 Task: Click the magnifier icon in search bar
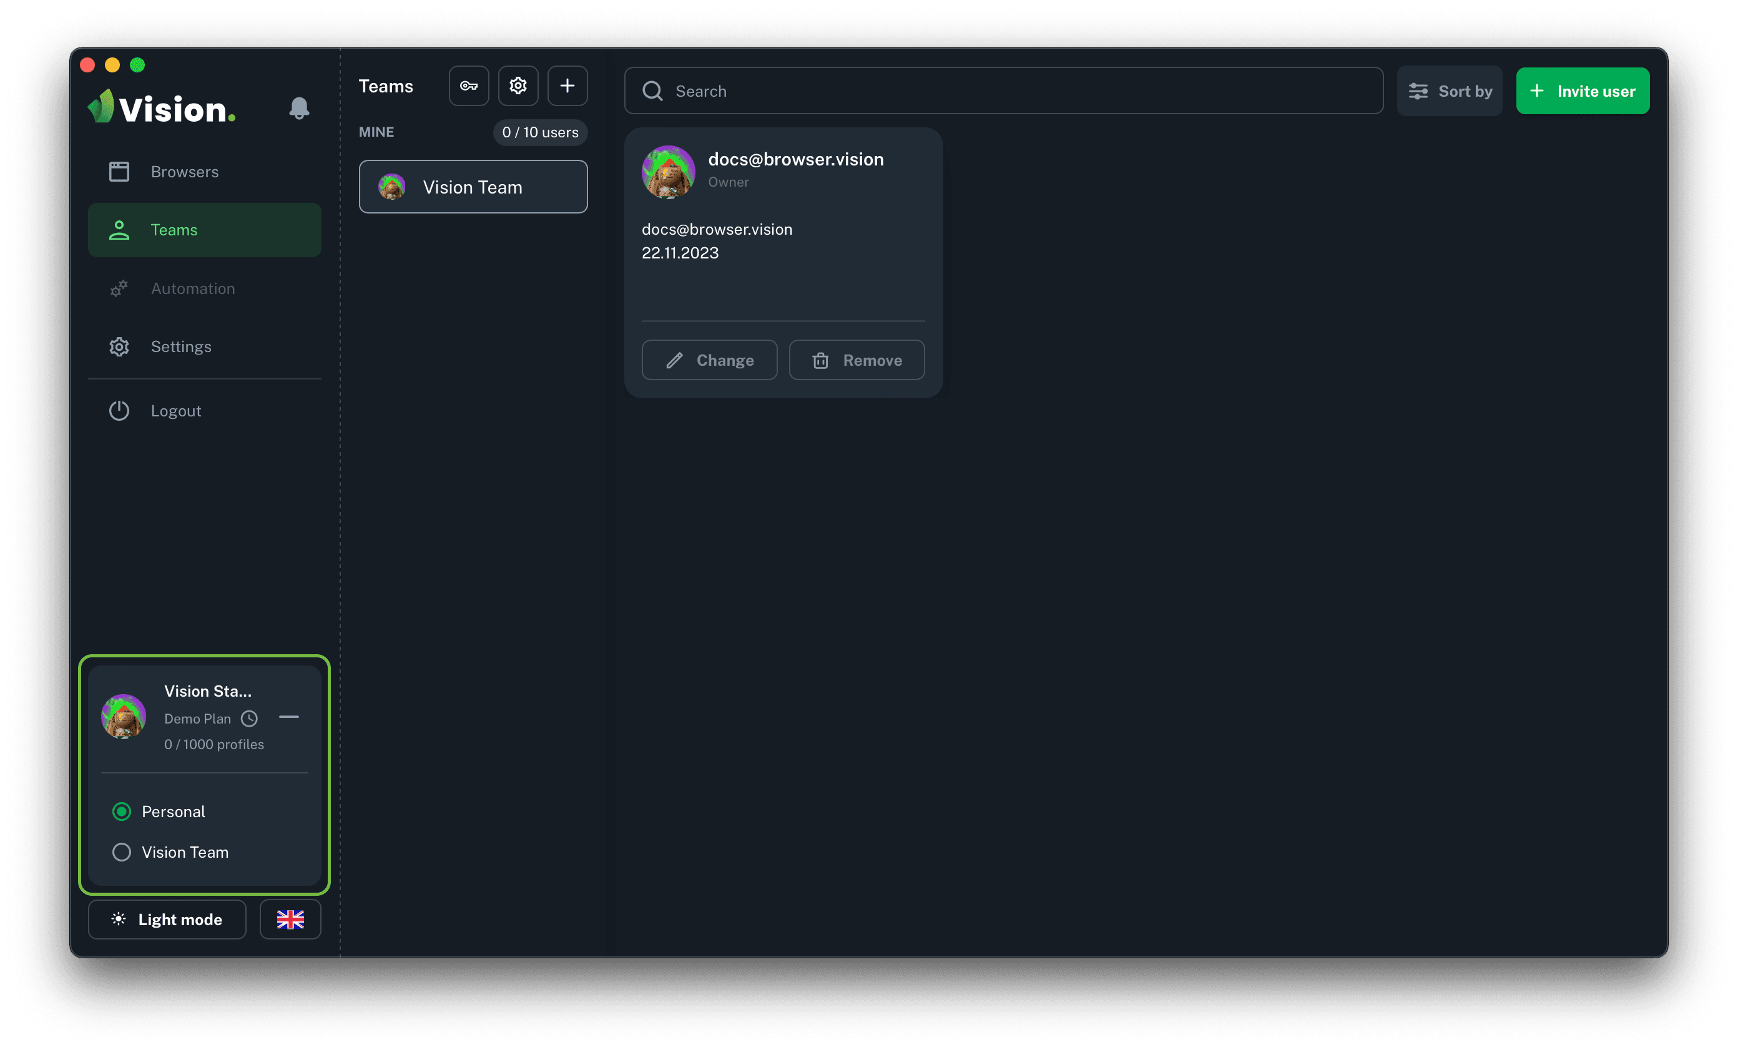(x=652, y=91)
